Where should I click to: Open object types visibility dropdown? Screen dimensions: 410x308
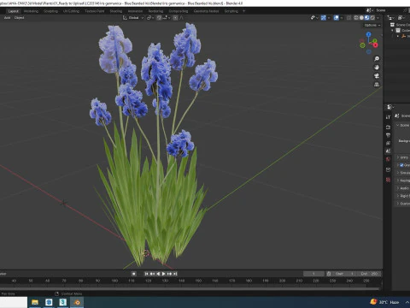(x=314, y=18)
